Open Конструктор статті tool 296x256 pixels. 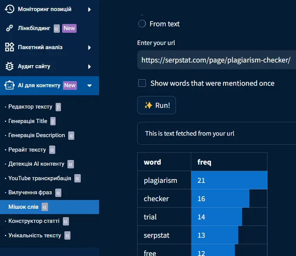tap(34, 221)
